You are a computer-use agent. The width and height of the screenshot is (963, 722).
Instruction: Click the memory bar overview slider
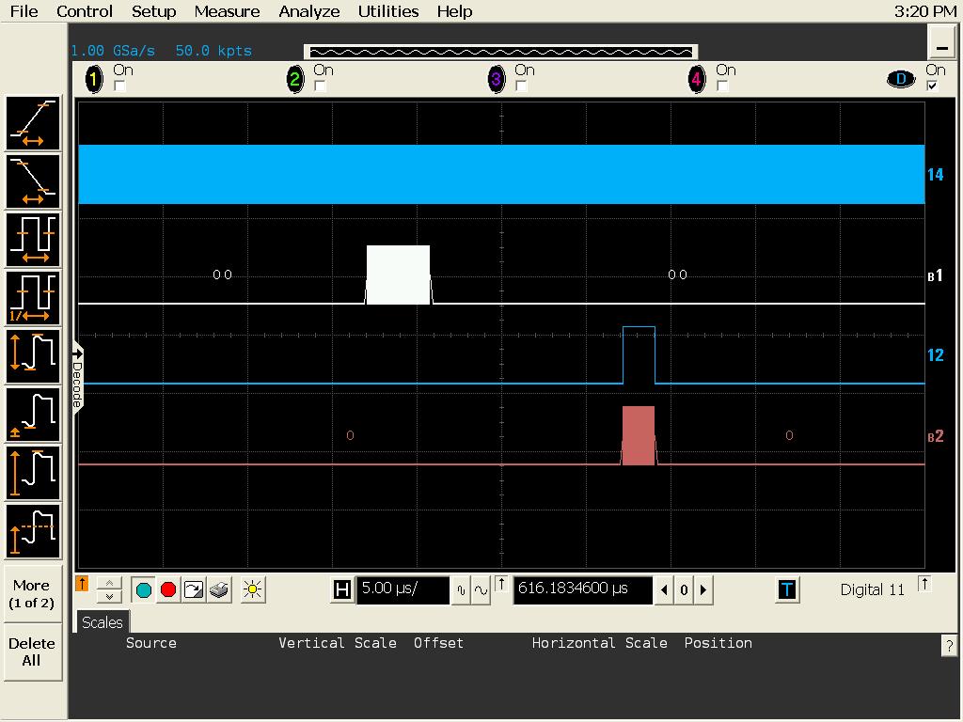500,52
